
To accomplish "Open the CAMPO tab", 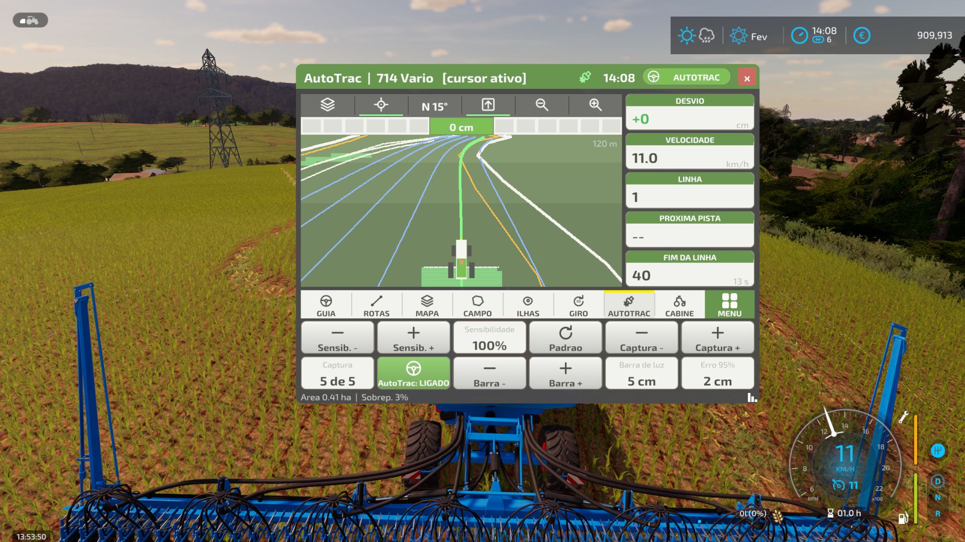I will pos(477,305).
